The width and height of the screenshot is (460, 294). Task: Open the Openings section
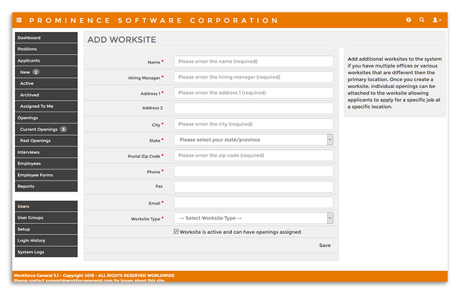(x=47, y=118)
